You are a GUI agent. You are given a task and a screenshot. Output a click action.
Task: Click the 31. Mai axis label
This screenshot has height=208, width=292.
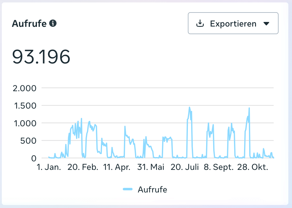coord(151,167)
